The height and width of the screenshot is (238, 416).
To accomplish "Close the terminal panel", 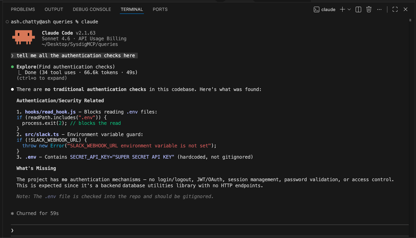I will pos(405,9).
